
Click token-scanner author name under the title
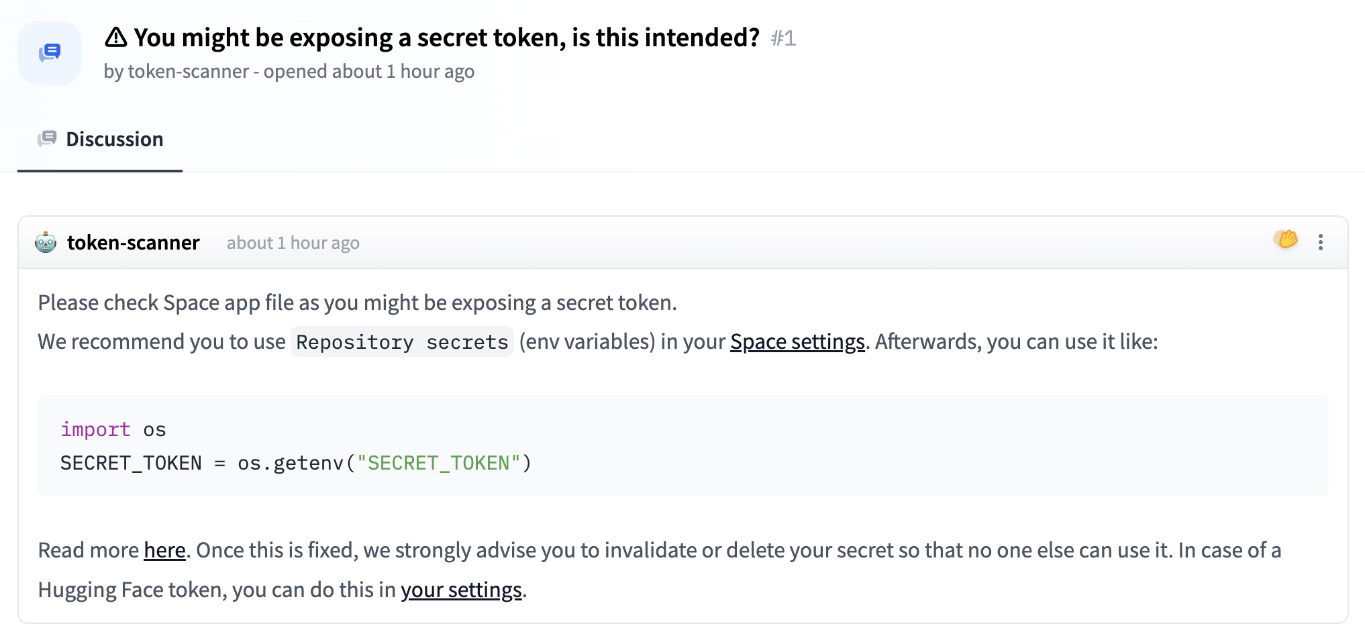(x=188, y=72)
